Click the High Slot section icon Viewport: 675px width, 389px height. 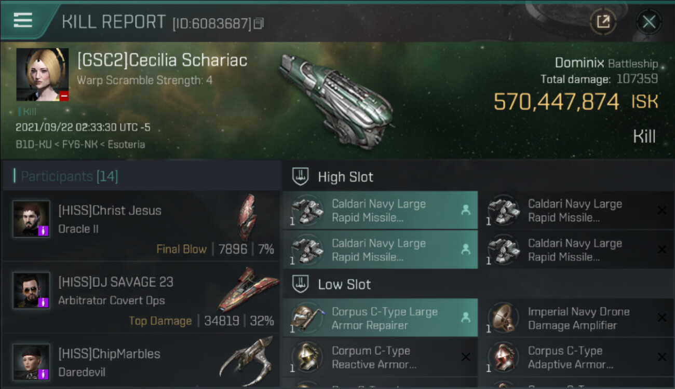pos(301,176)
